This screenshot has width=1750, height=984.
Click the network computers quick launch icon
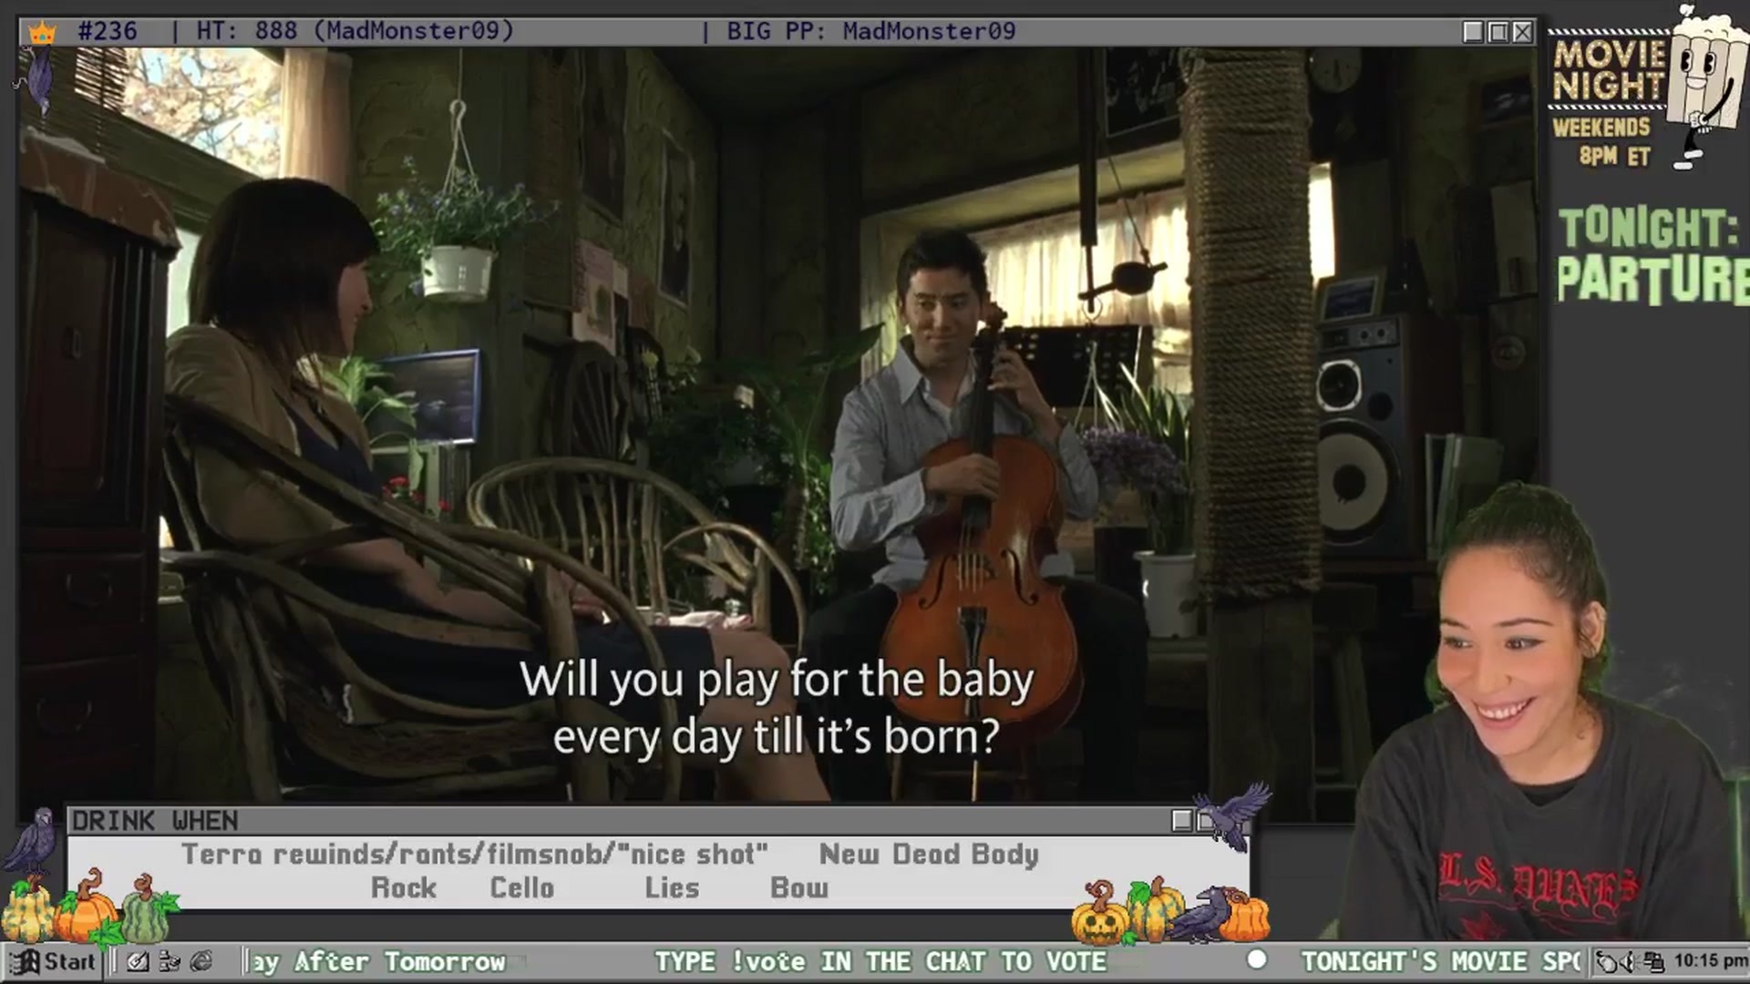click(170, 961)
